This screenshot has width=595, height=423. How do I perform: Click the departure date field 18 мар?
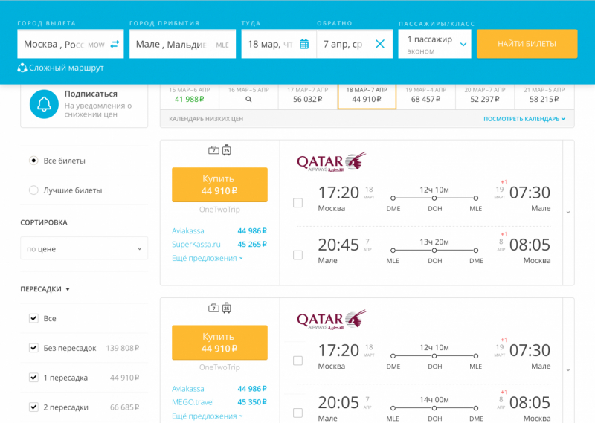(x=279, y=44)
